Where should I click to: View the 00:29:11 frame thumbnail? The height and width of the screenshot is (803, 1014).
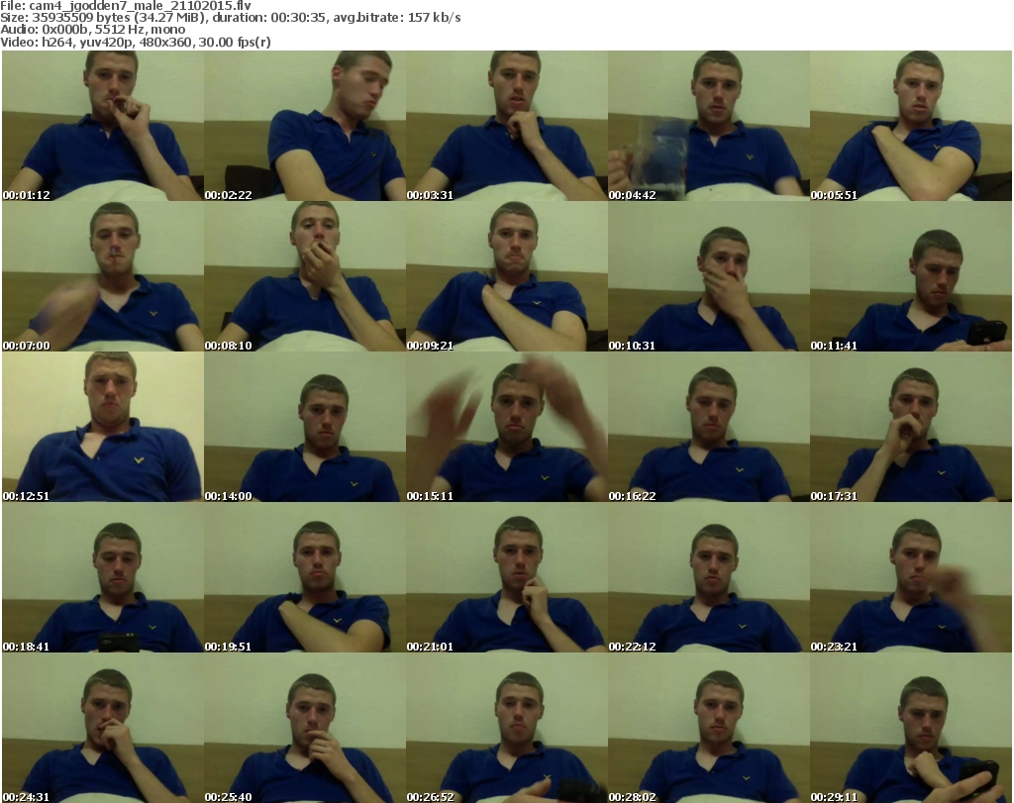click(911, 728)
